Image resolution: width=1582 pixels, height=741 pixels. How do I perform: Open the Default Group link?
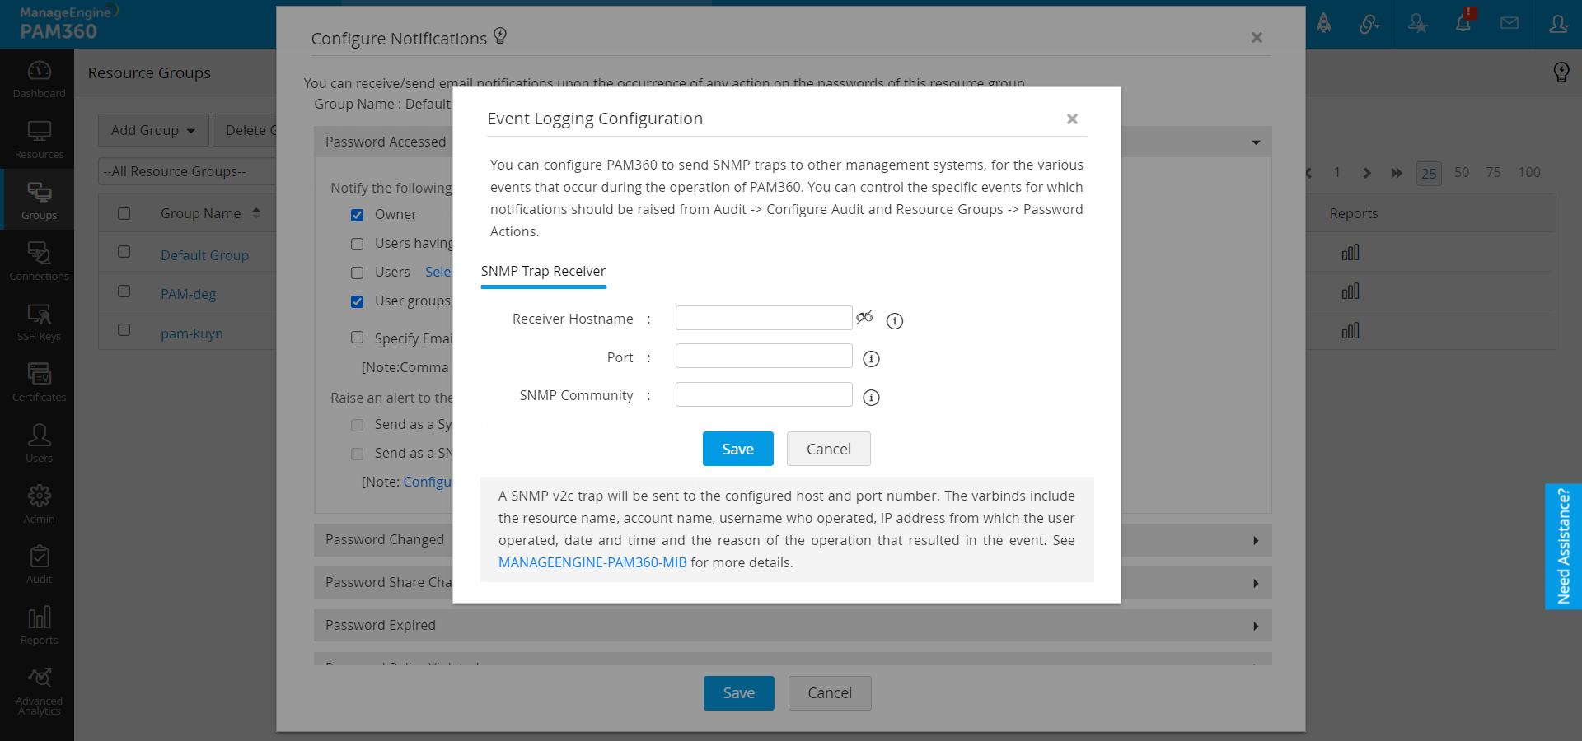click(204, 255)
